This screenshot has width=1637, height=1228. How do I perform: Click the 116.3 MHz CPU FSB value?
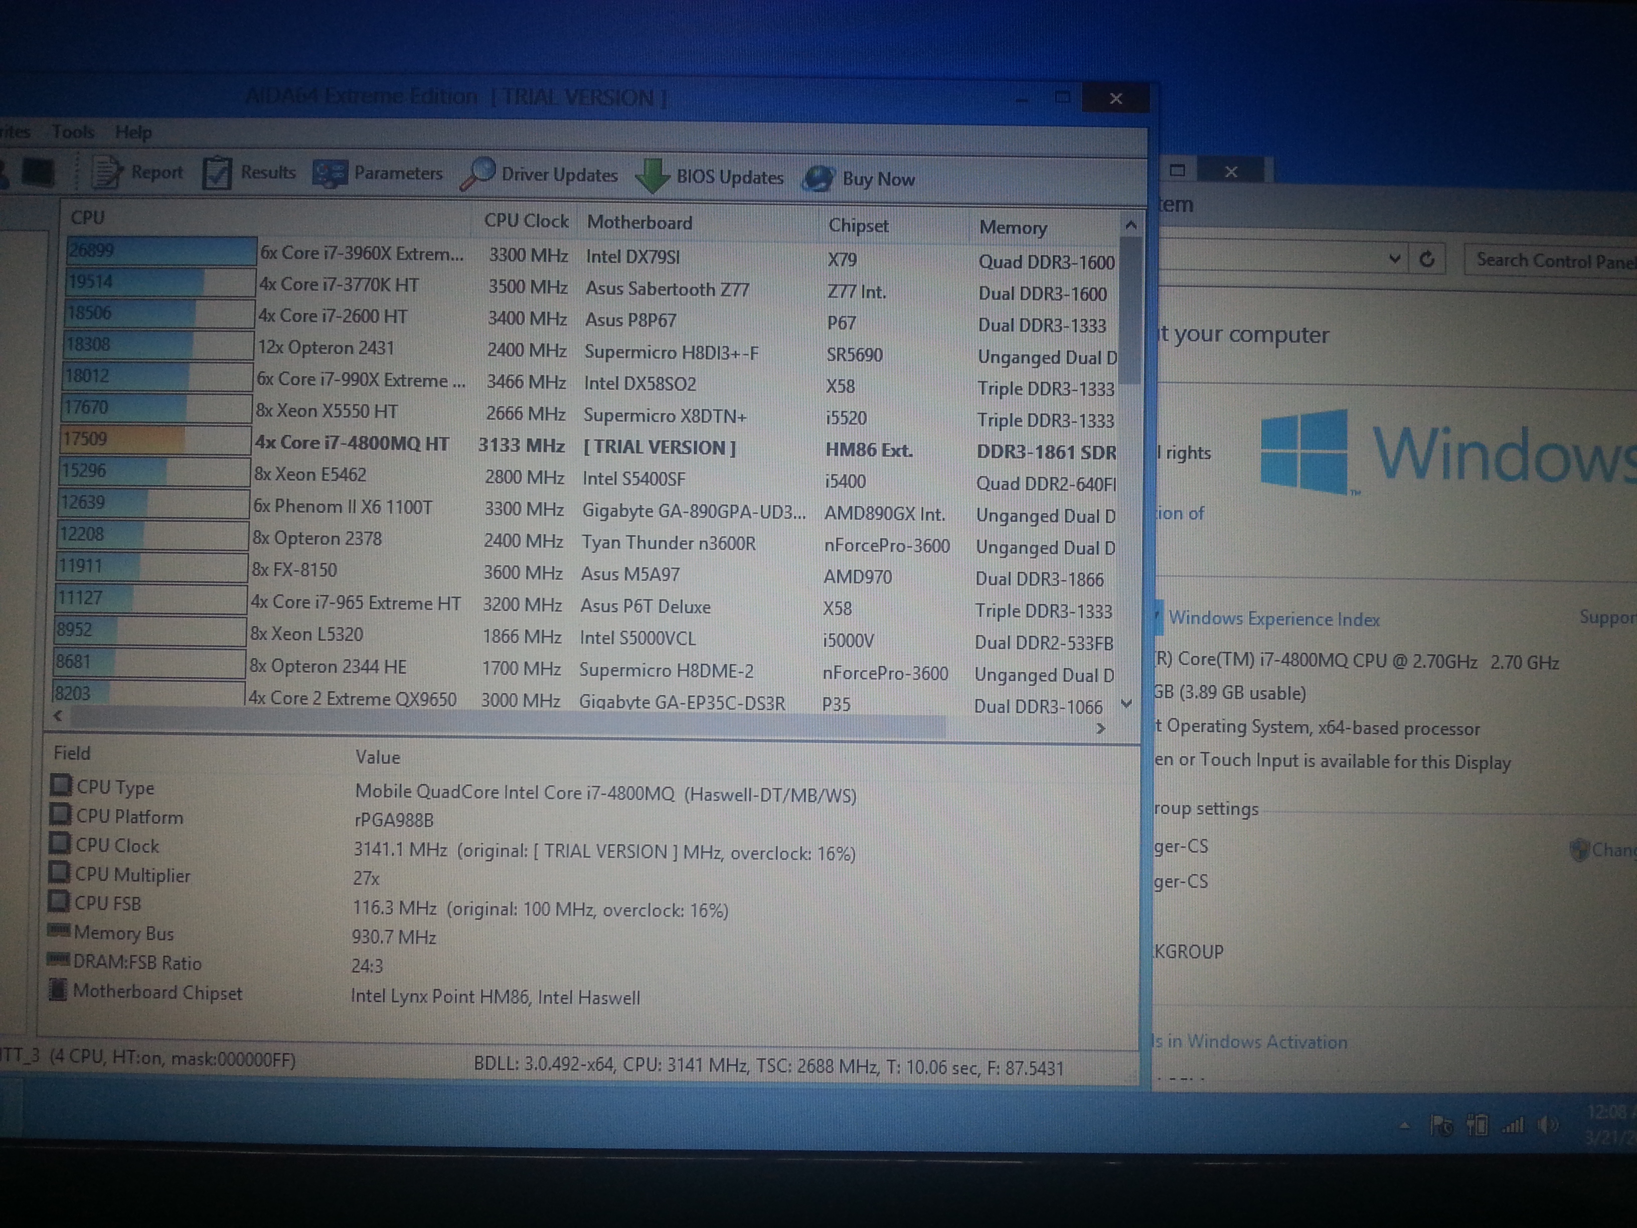(x=541, y=908)
